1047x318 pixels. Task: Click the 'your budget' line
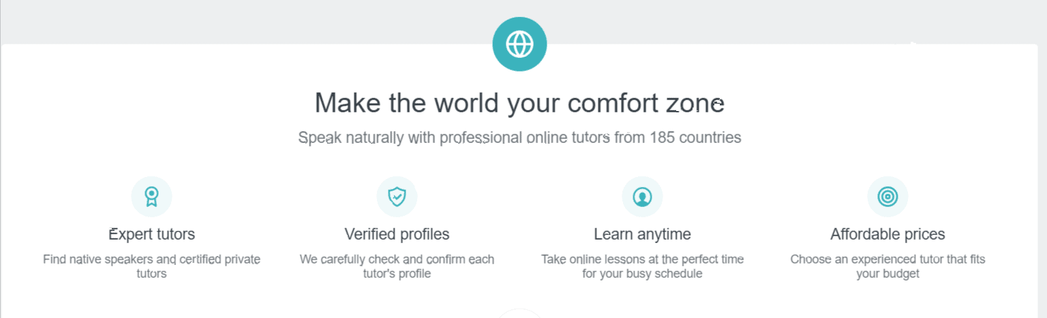(x=887, y=274)
